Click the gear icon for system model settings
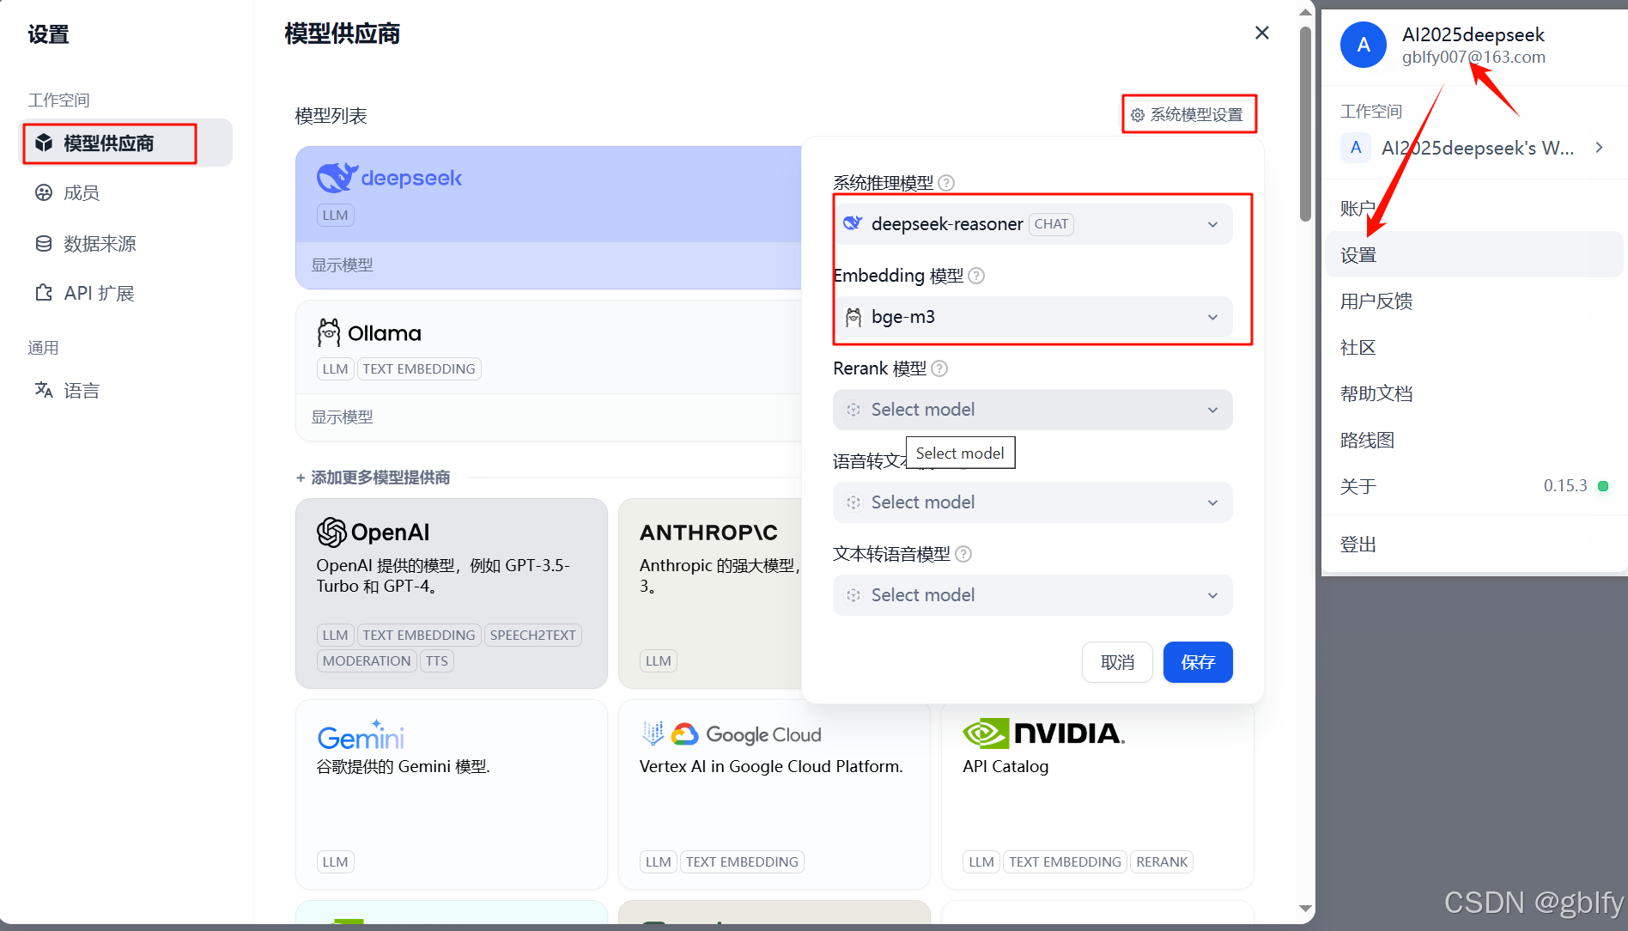Viewport: 1628px width, 931px height. coord(1138,115)
